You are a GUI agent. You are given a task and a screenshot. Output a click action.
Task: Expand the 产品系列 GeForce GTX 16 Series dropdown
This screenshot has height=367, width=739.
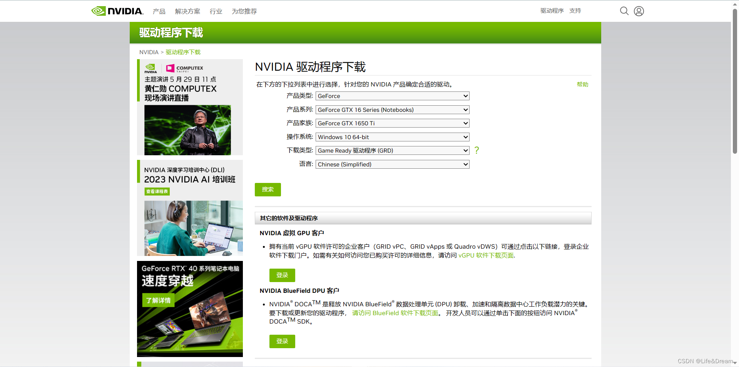point(392,110)
